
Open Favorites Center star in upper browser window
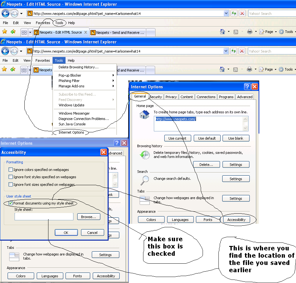(4, 32)
